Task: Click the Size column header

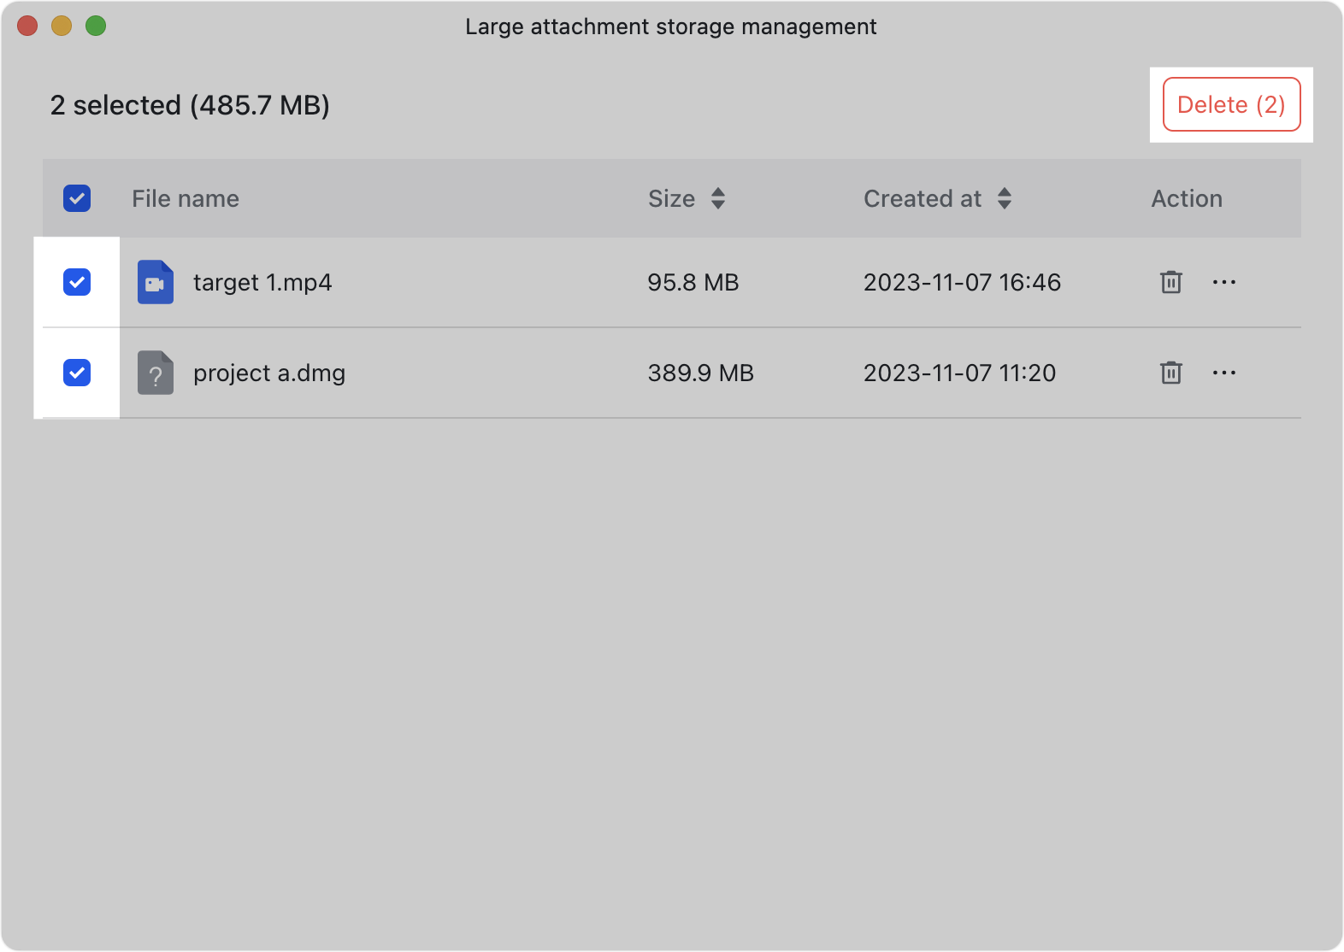Action: pyautogui.click(x=671, y=198)
